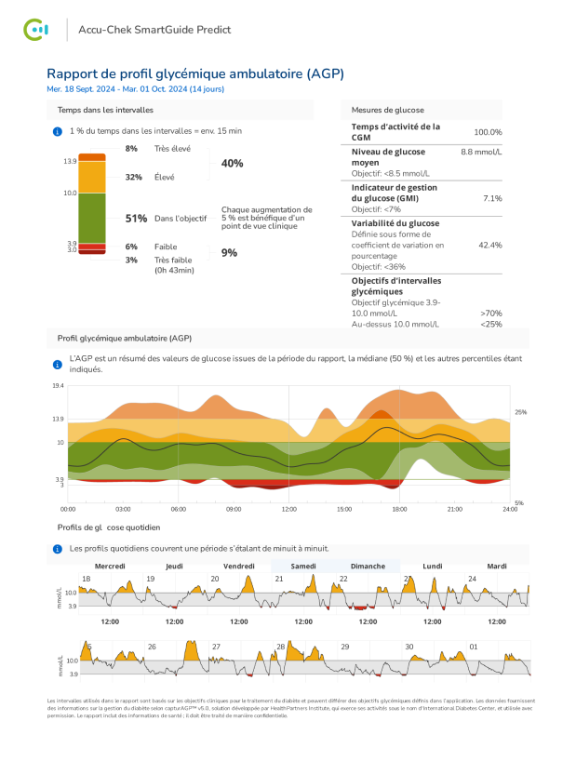
Task: Click the red low bar segment
Action: tap(92, 247)
